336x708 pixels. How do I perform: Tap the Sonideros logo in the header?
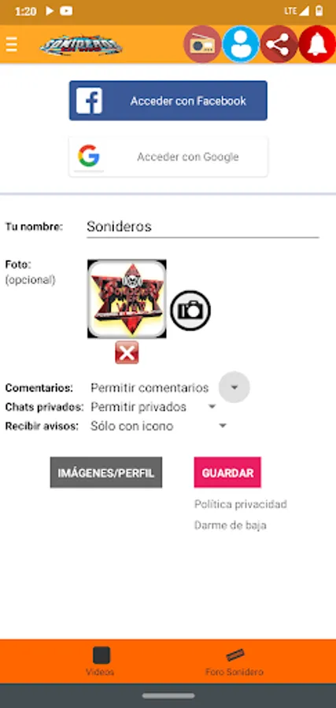pyautogui.click(x=81, y=45)
